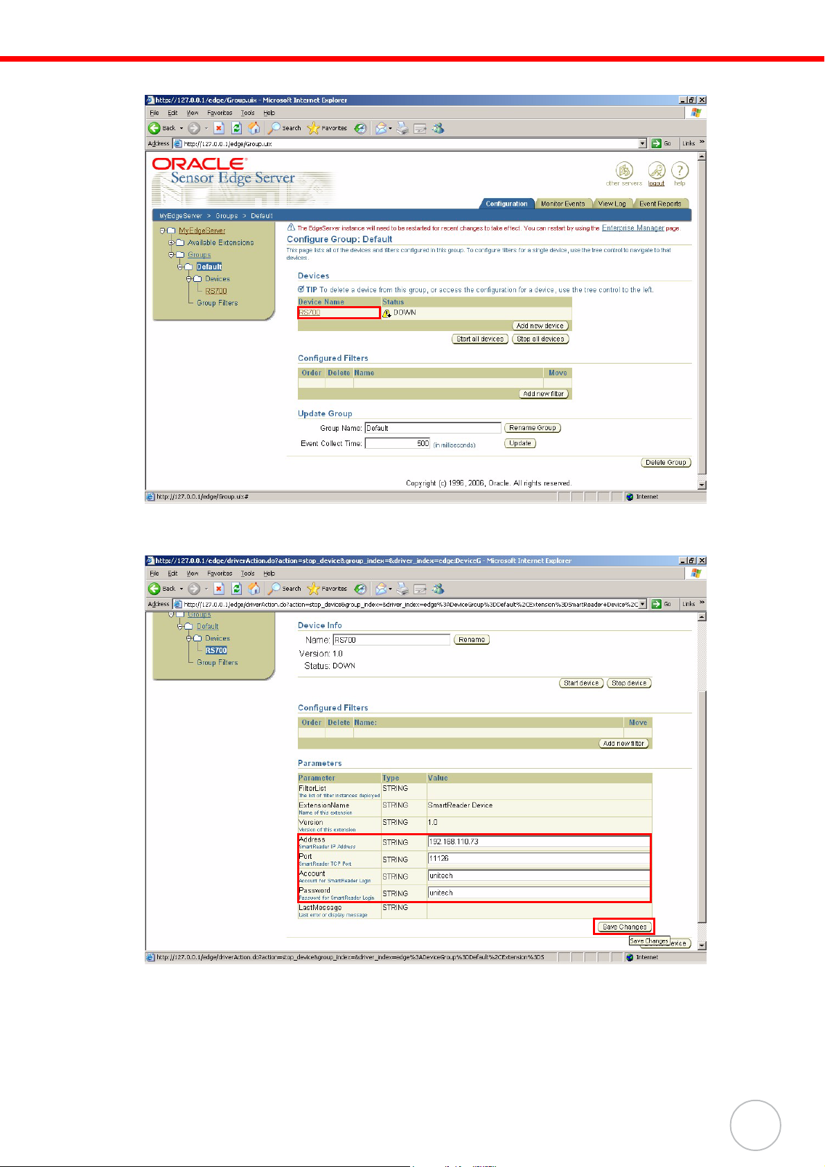The height and width of the screenshot is (1167, 825).
Task: Click the Home icon in the driverAction.do window
Action: click(x=254, y=589)
